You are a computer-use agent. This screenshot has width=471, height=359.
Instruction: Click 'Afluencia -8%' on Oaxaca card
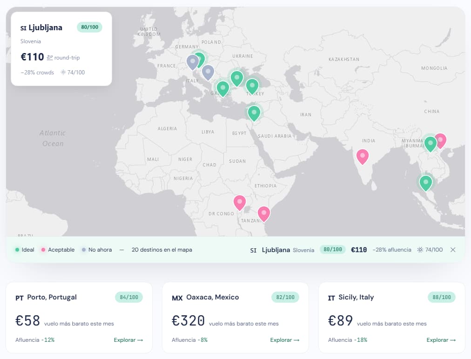[x=189, y=340]
